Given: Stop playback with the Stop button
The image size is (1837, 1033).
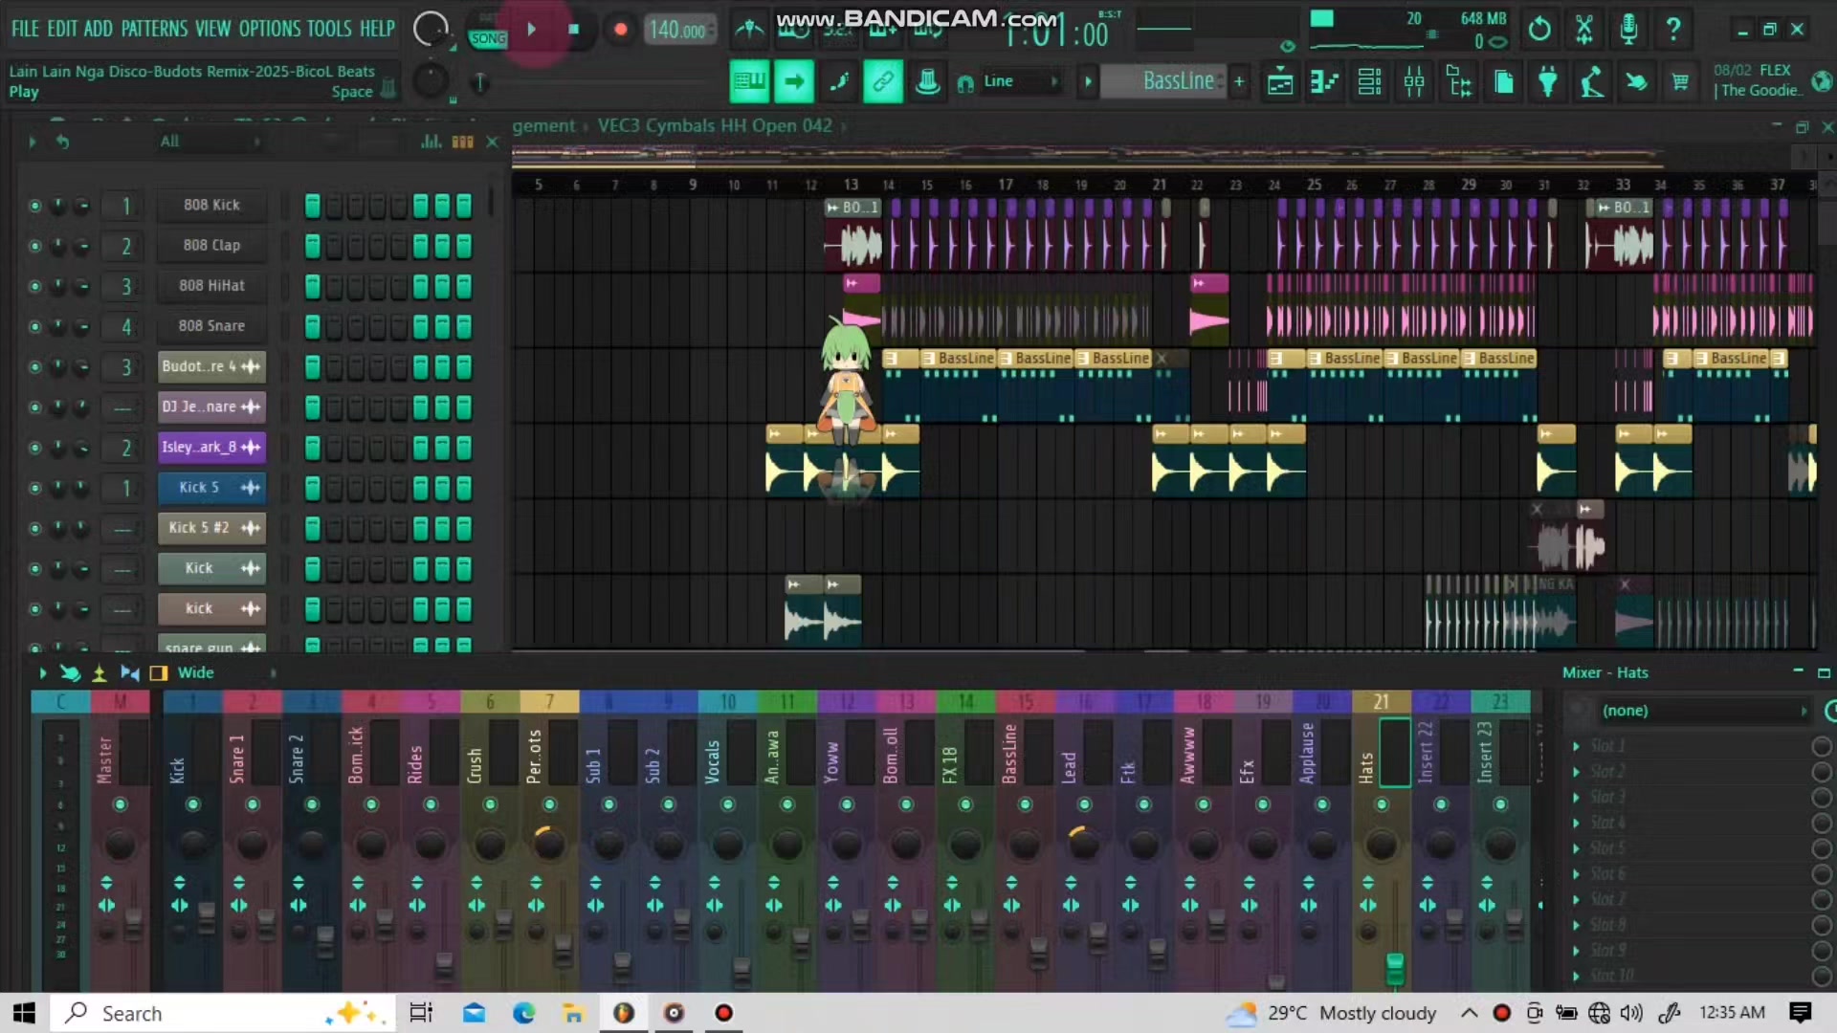Looking at the screenshot, I should [x=574, y=30].
